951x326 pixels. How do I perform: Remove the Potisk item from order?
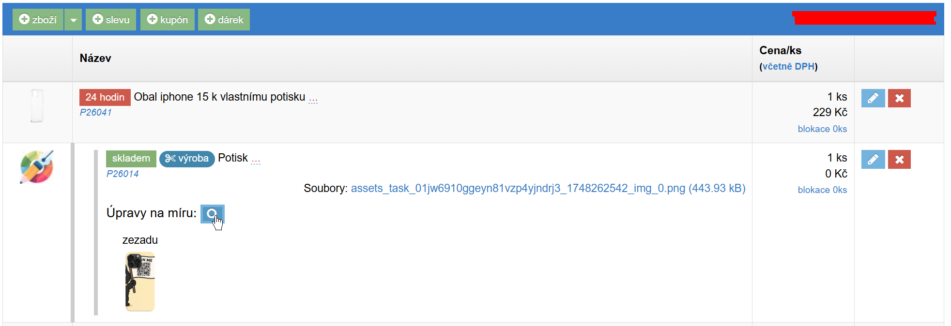pyautogui.click(x=899, y=159)
